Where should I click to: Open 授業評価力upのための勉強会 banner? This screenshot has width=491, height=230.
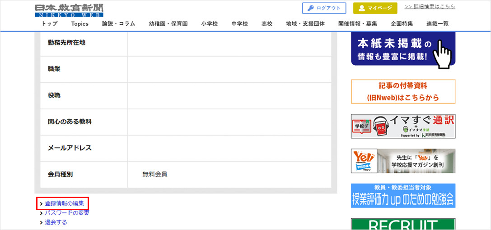[x=403, y=195]
